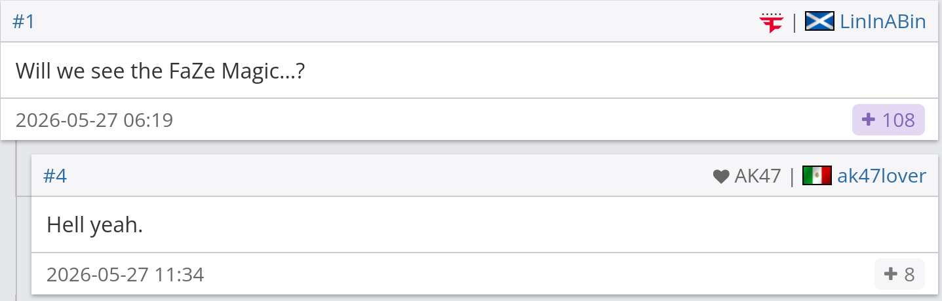
Task: Click the heart icon next to AK47
Action: (720, 176)
